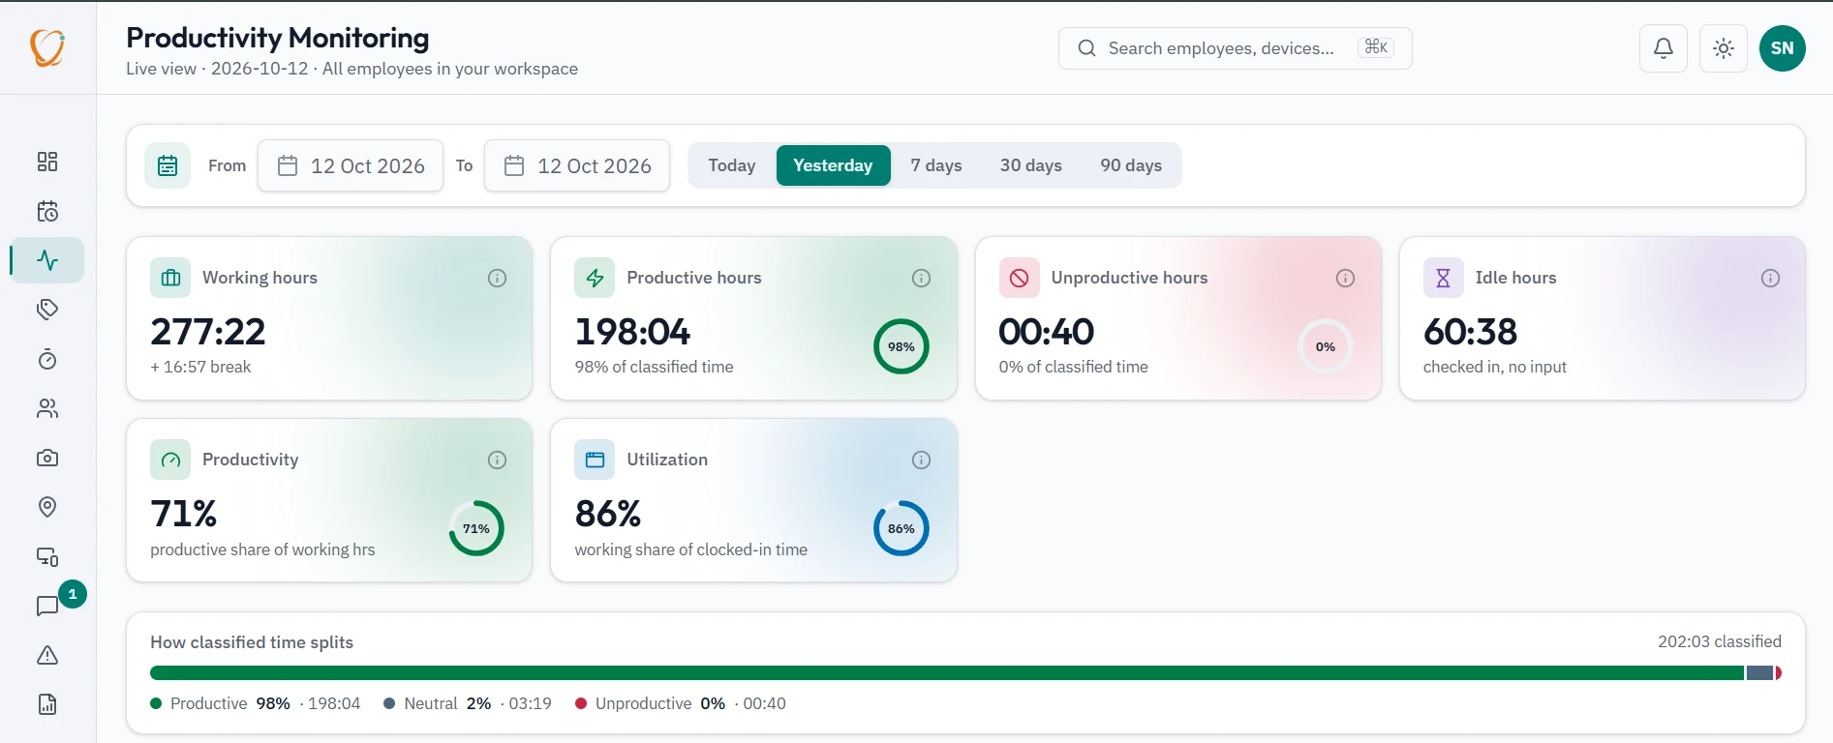This screenshot has width=1833, height=743.
Task: Open the SN user avatar menu
Action: (x=1783, y=48)
